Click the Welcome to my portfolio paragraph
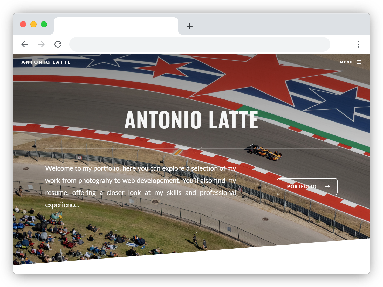The width and height of the screenshot is (383, 287). [140, 186]
